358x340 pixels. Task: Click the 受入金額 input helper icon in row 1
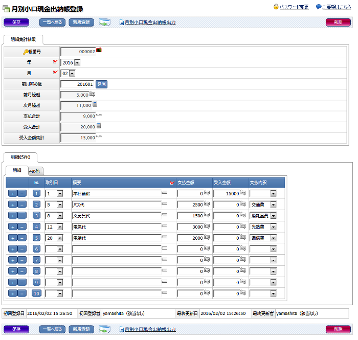pyautogui.click(x=243, y=193)
